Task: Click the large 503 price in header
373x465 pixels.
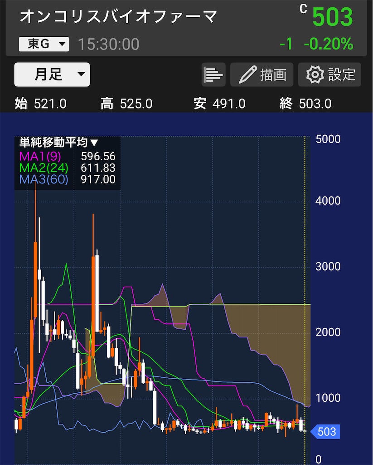Action: (333, 17)
